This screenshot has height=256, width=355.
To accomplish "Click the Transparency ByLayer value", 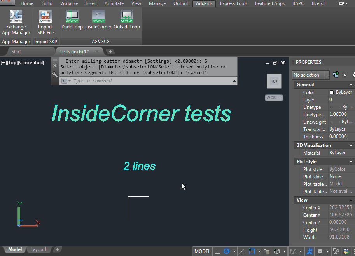I will [341, 129].
